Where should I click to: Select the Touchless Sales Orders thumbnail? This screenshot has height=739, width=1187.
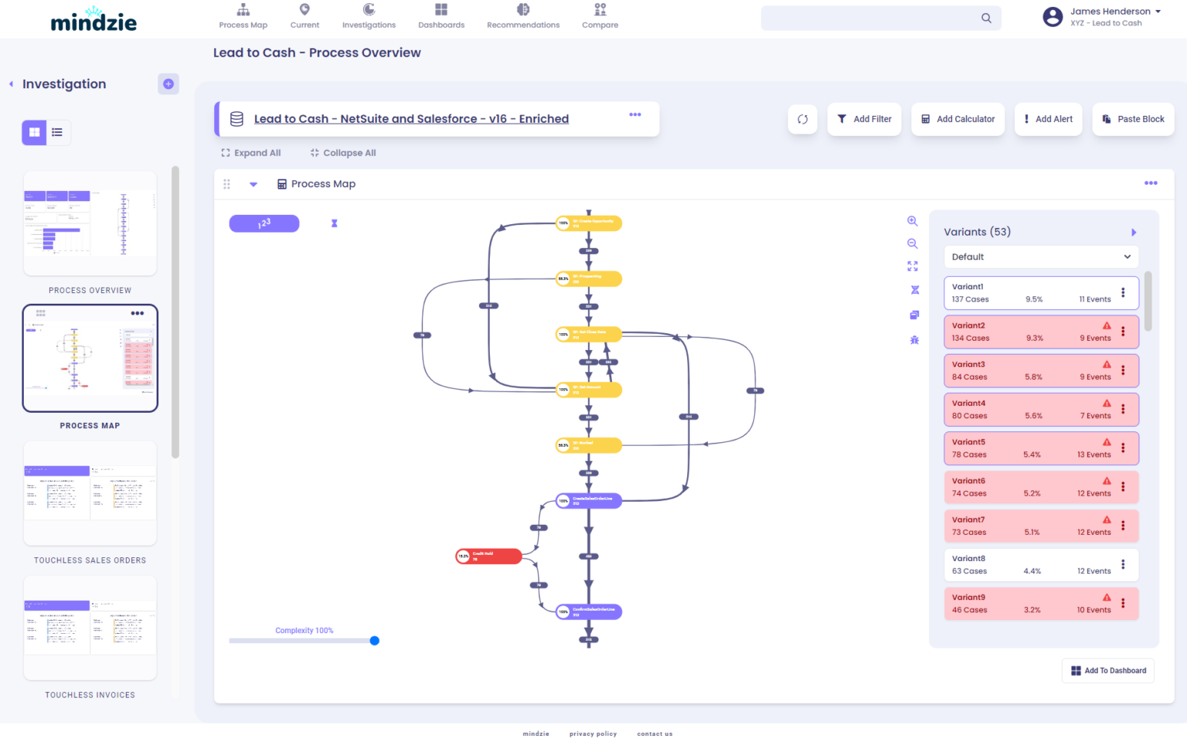coord(90,493)
